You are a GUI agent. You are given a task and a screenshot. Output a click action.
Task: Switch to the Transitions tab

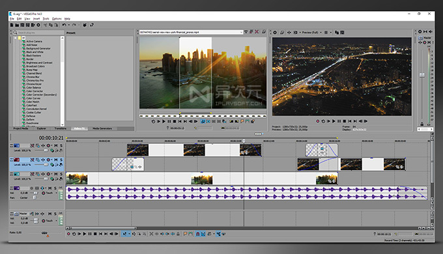[x=60, y=128]
